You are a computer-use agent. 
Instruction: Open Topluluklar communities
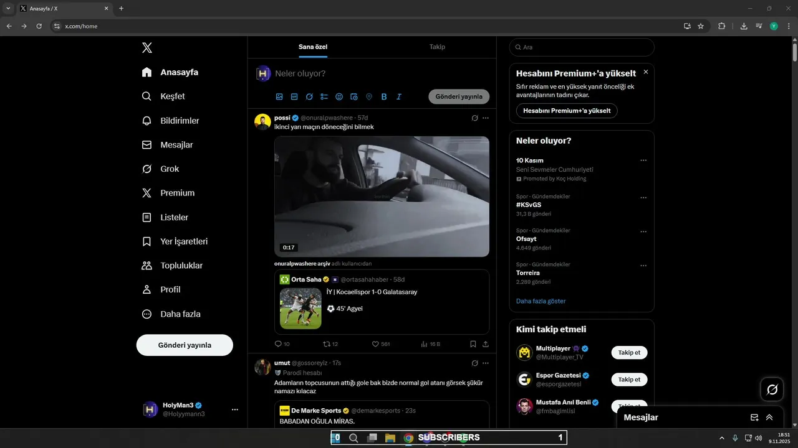(x=172, y=266)
